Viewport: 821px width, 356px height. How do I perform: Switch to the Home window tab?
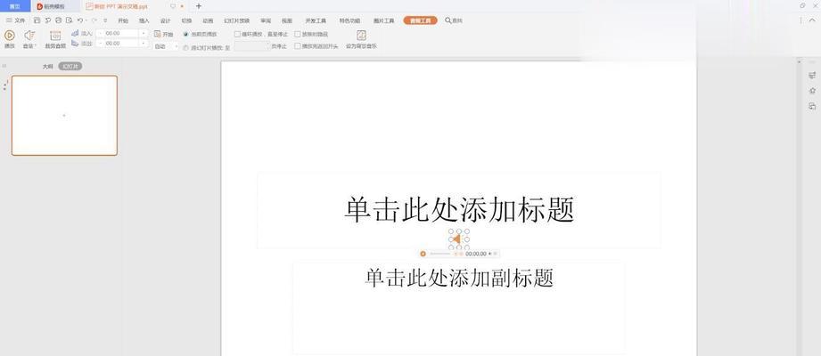[15, 6]
